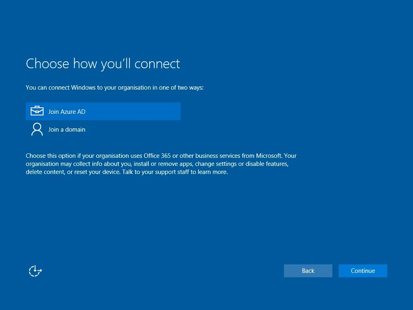The height and width of the screenshot is (310, 413).
Task: Select the Join Azure AD option
Action: click(x=103, y=111)
